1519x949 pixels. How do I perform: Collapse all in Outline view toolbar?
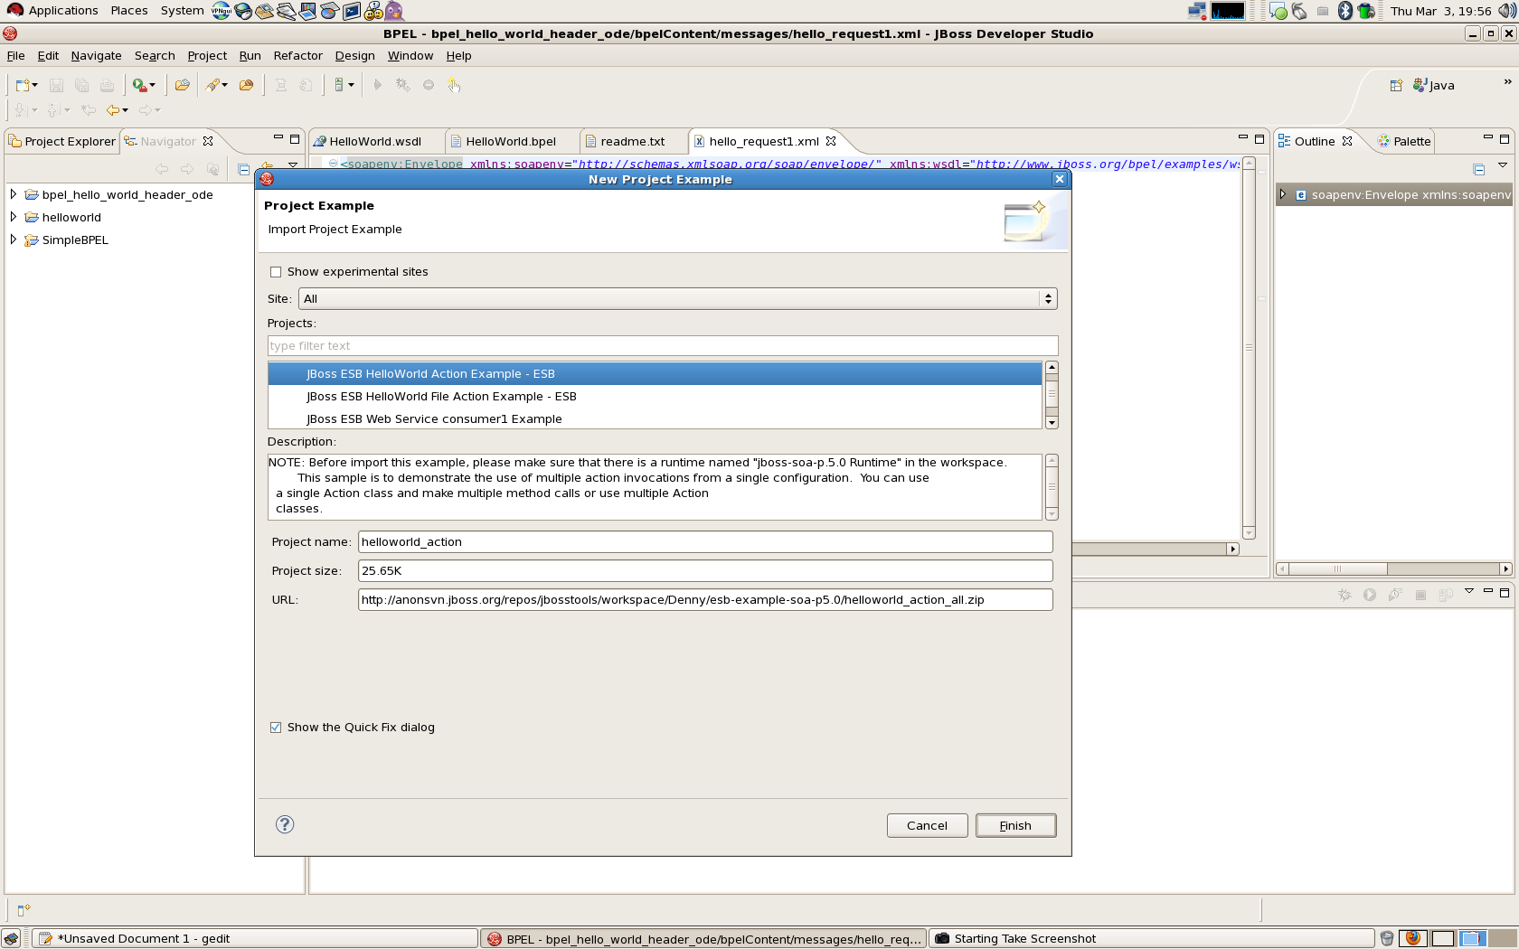click(1479, 169)
